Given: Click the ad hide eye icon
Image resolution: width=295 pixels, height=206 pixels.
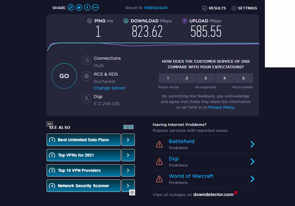Looking at the screenshot, I should point(131,127).
